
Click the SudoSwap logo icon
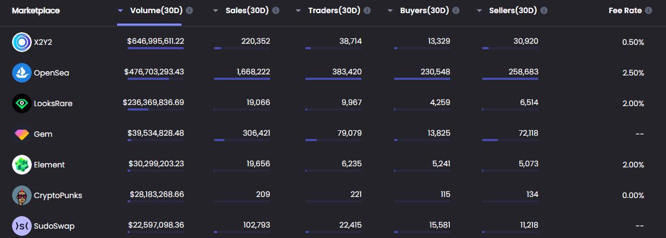coord(22,226)
